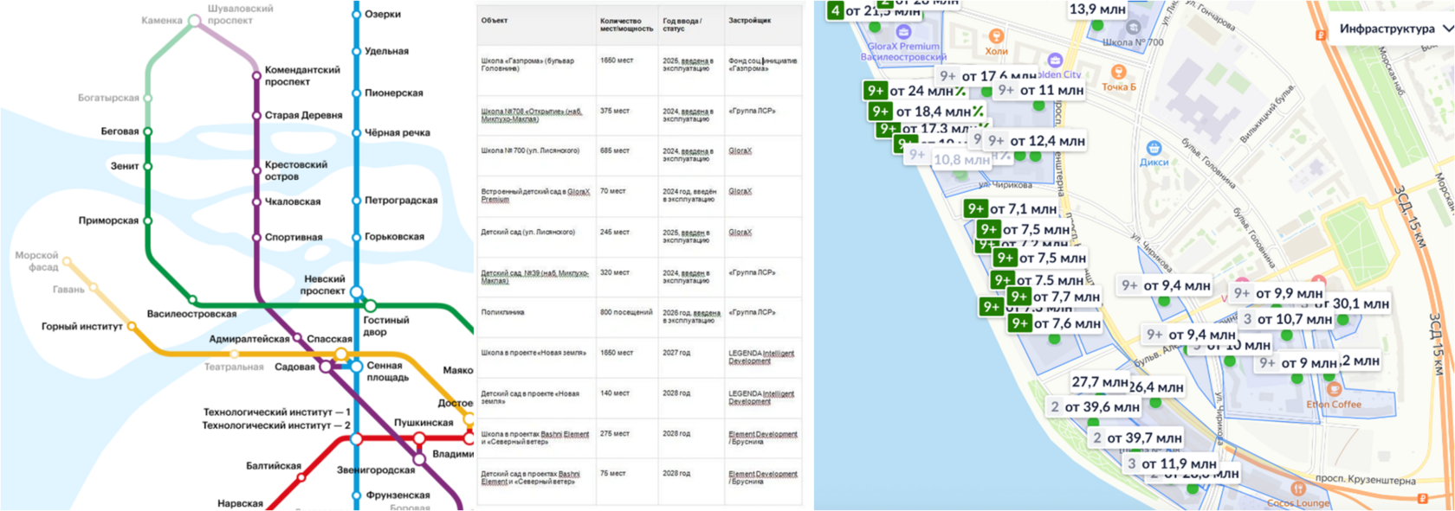The image size is (1455, 511).
Task: Click orange metro marker beside Инфраструктура
Action: (1321, 35)
